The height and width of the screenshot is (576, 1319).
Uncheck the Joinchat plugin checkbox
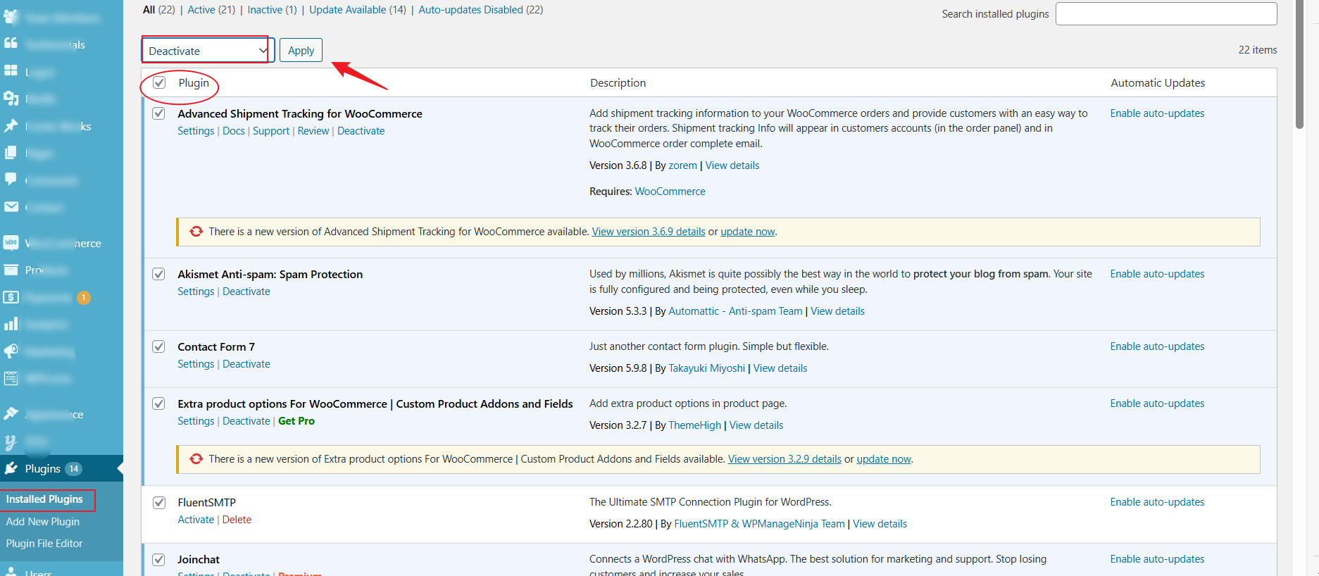pyautogui.click(x=158, y=559)
